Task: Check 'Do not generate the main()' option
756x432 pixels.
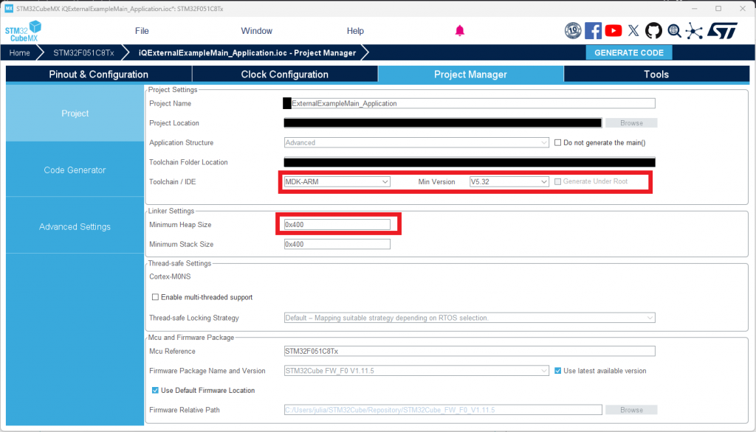Action: 558,143
